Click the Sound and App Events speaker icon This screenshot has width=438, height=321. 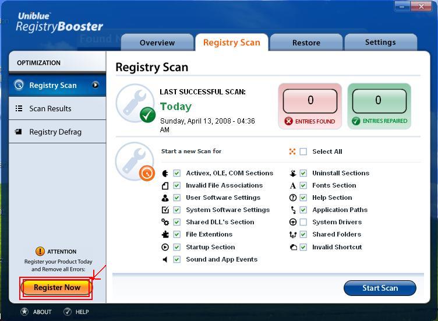tap(165, 259)
